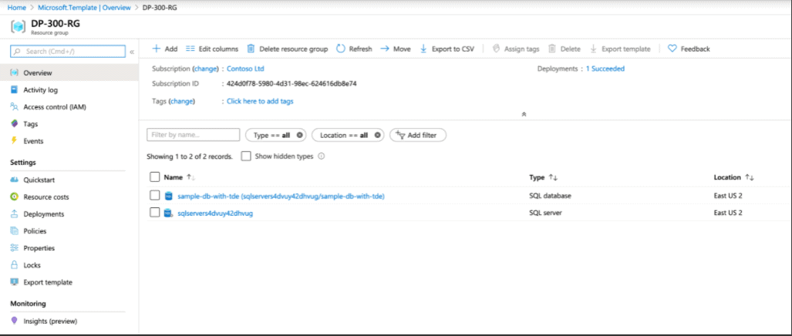Click the Add plus icon in toolbar
792x336 pixels.
155,49
